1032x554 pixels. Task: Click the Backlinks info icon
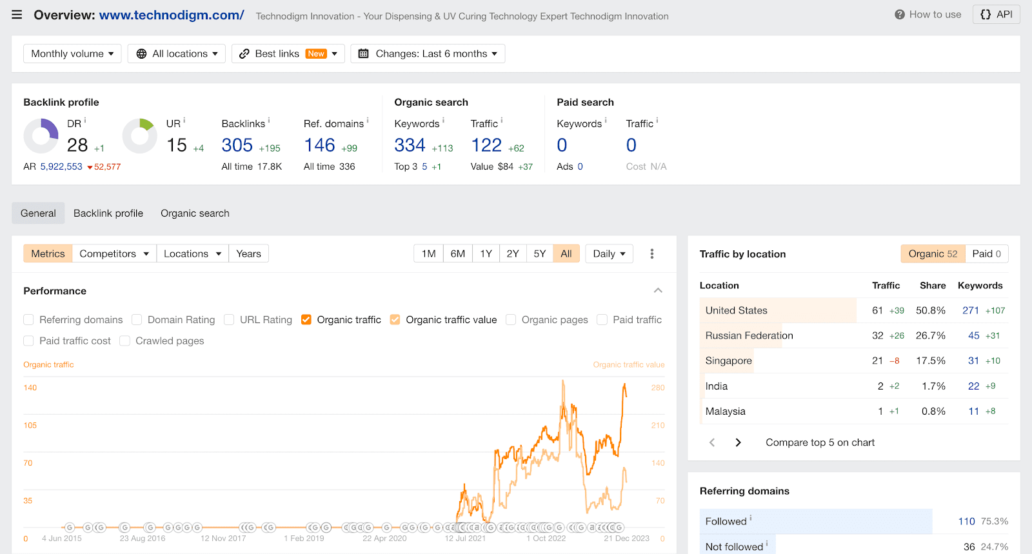click(x=269, y=121)
